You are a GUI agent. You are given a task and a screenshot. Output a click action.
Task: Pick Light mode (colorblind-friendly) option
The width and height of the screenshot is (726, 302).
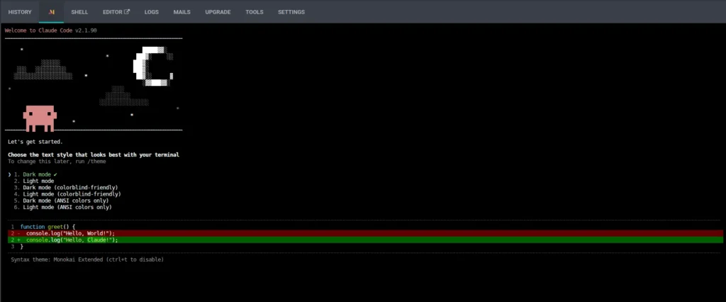[x=67, y=194]
